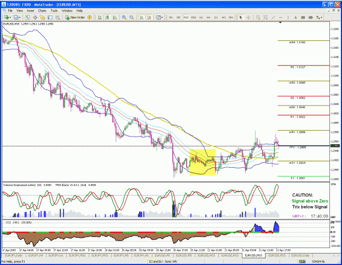342x265 pixels.
Task: Click the 'R3 : 1.3127' pivot label
Action: pyautogui.click(x=298, y=68)
